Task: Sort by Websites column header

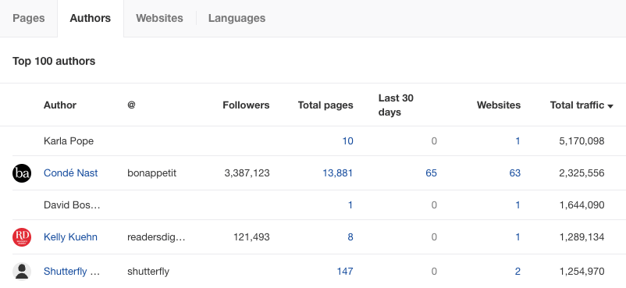Action: (x=499, y=105)
